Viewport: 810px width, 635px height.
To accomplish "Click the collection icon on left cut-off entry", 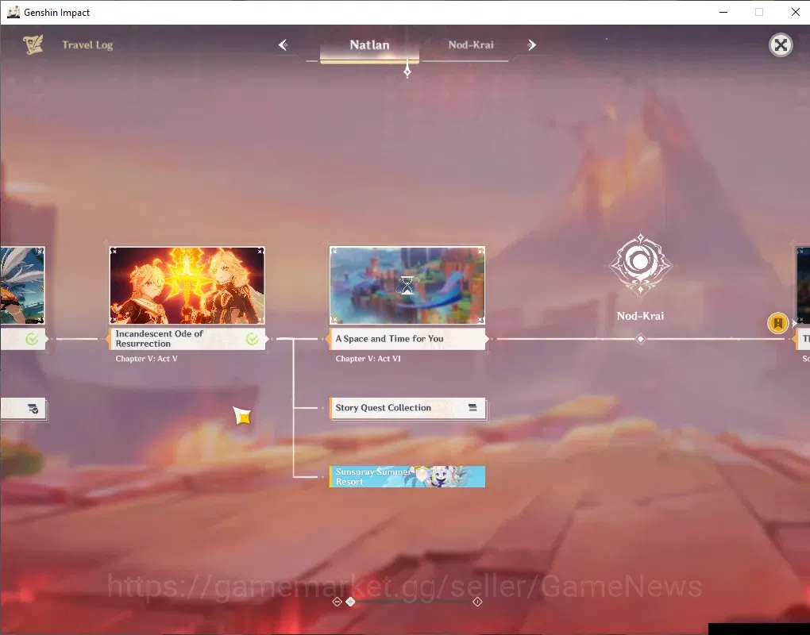I will pyautogui.click(x=33, y=408).
